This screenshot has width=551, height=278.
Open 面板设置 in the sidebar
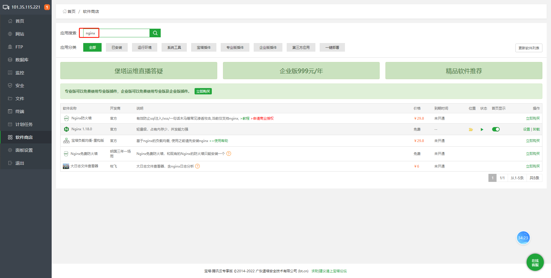pos(26,150)
